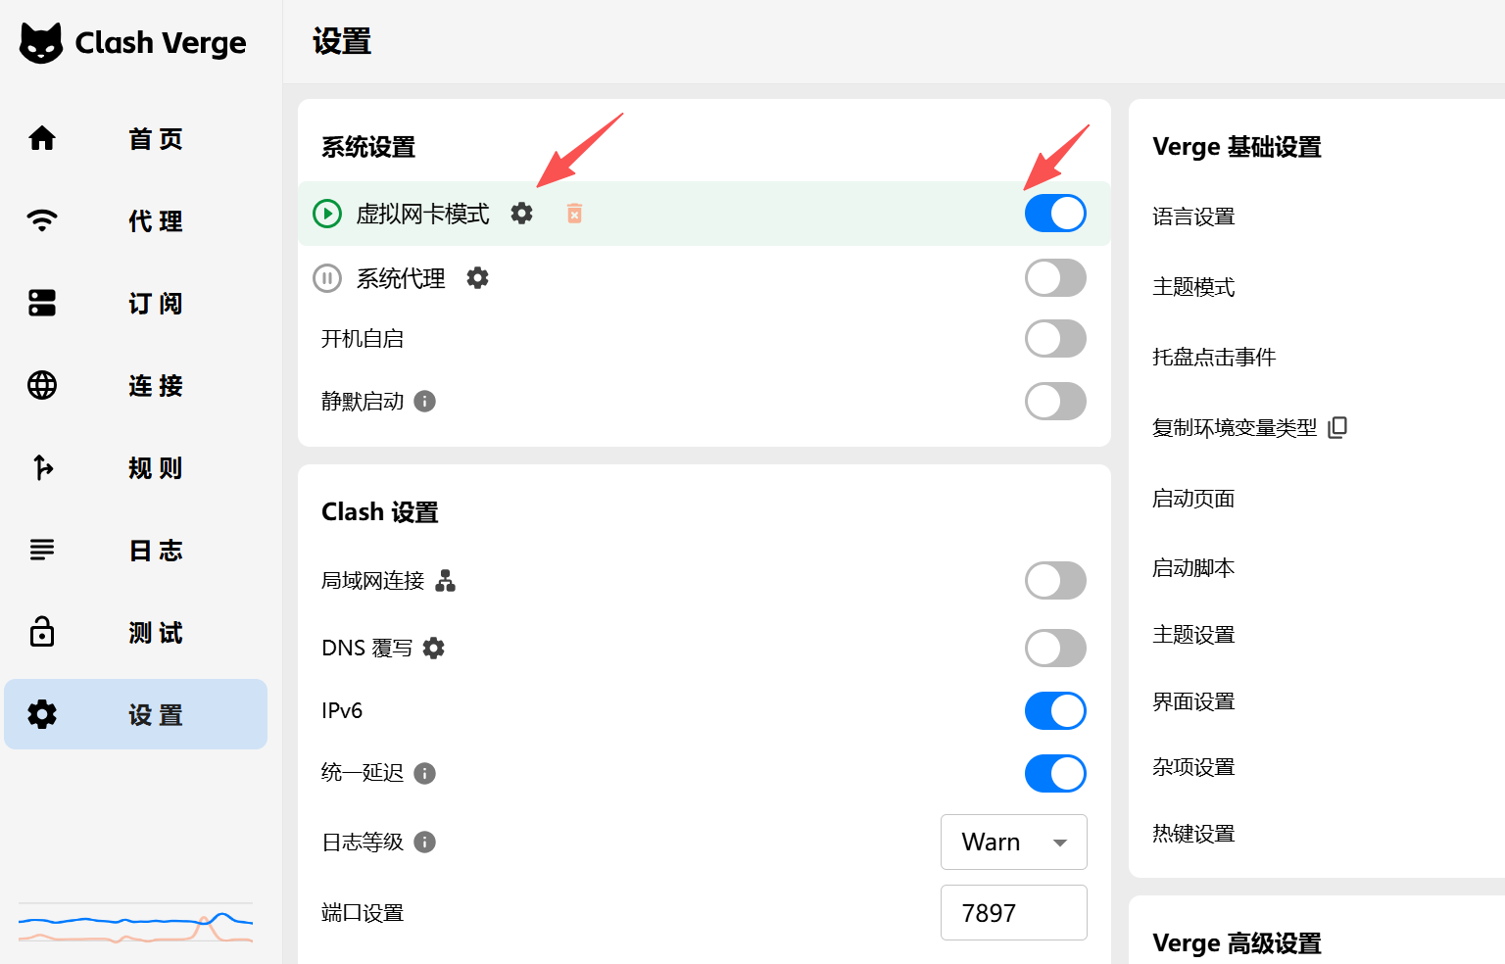
Task: Disable the 虚拟网卡模式 toggle switch
Action: coord(1055,214)
